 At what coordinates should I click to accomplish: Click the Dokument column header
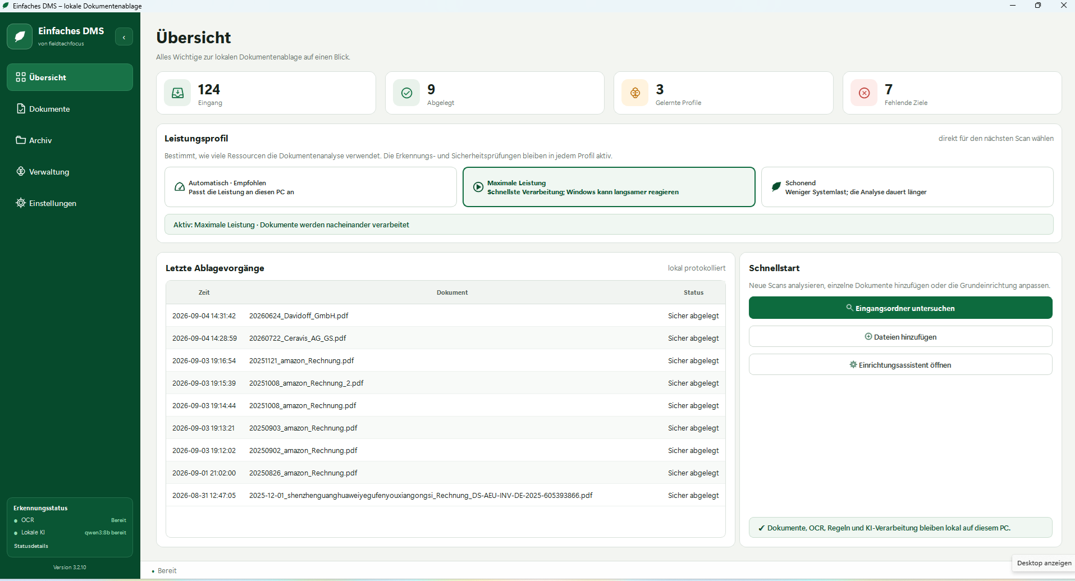(x=452, y=292)
